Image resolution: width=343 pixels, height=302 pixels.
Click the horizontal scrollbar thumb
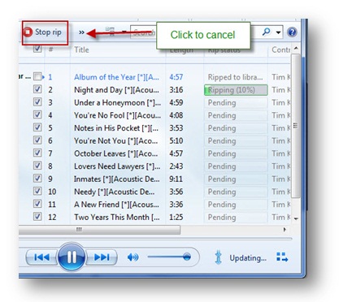click(x=99, y=230)
